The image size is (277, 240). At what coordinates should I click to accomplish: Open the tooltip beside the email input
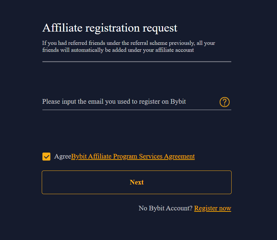click(224, 102)
